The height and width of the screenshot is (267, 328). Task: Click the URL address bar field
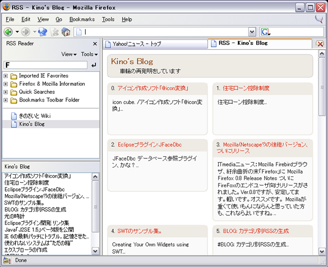(161, 32)
